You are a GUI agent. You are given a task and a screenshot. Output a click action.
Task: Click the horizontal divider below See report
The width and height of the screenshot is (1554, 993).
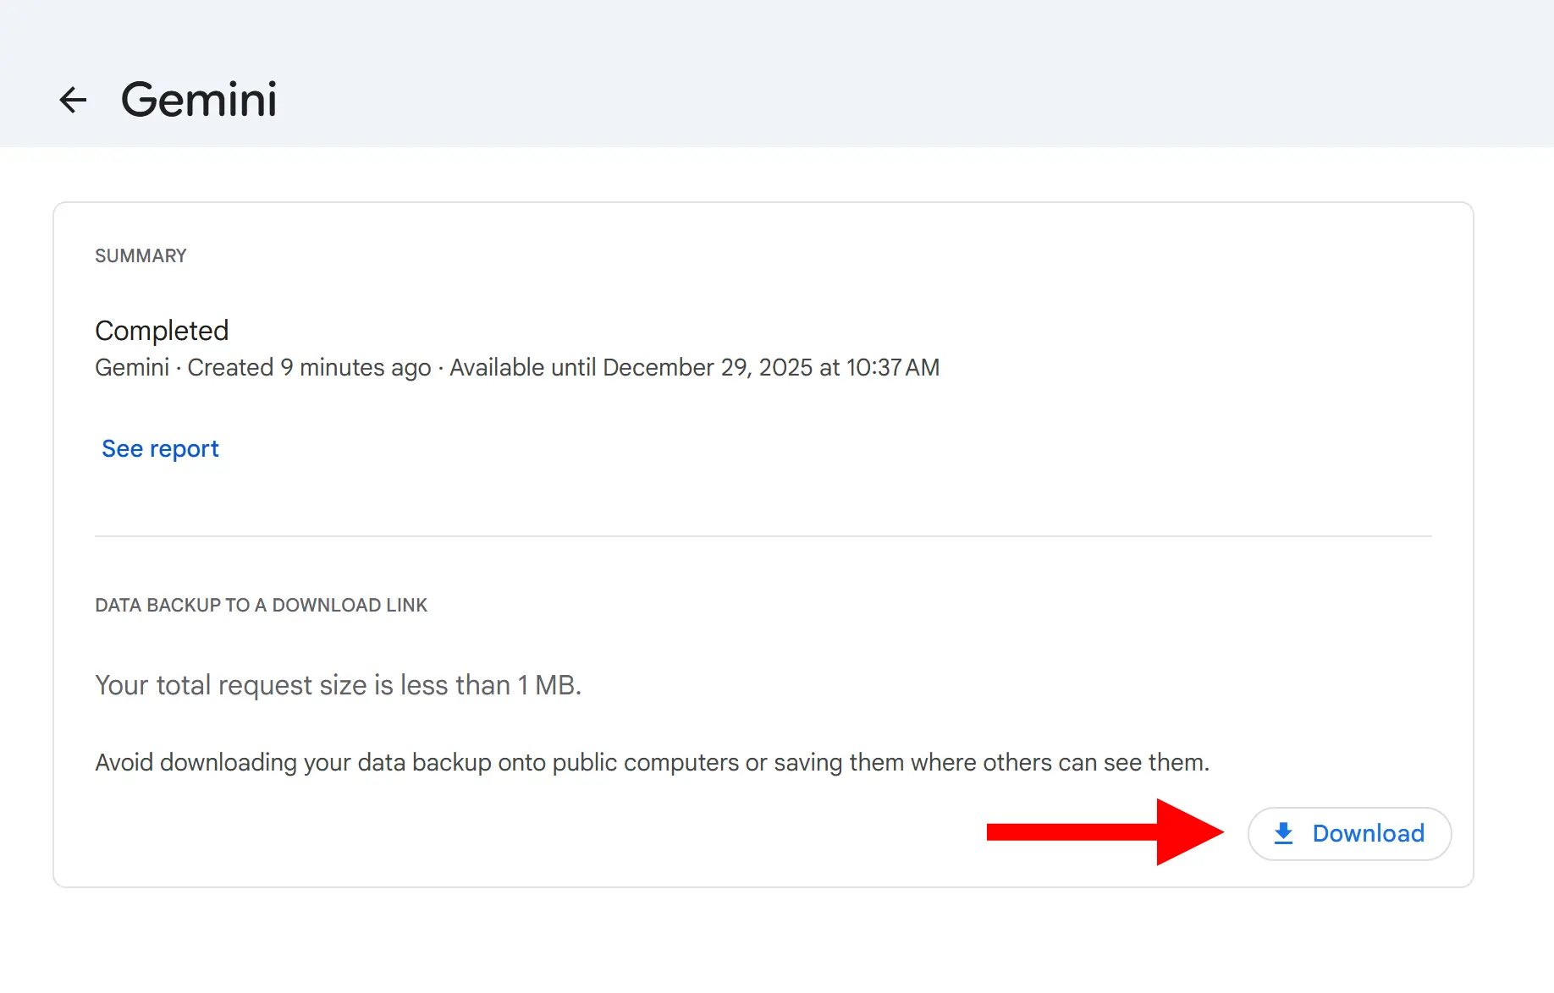[762, 535]
